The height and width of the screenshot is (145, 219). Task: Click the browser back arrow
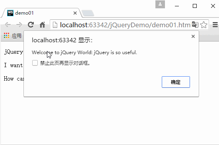pos(8,25)
